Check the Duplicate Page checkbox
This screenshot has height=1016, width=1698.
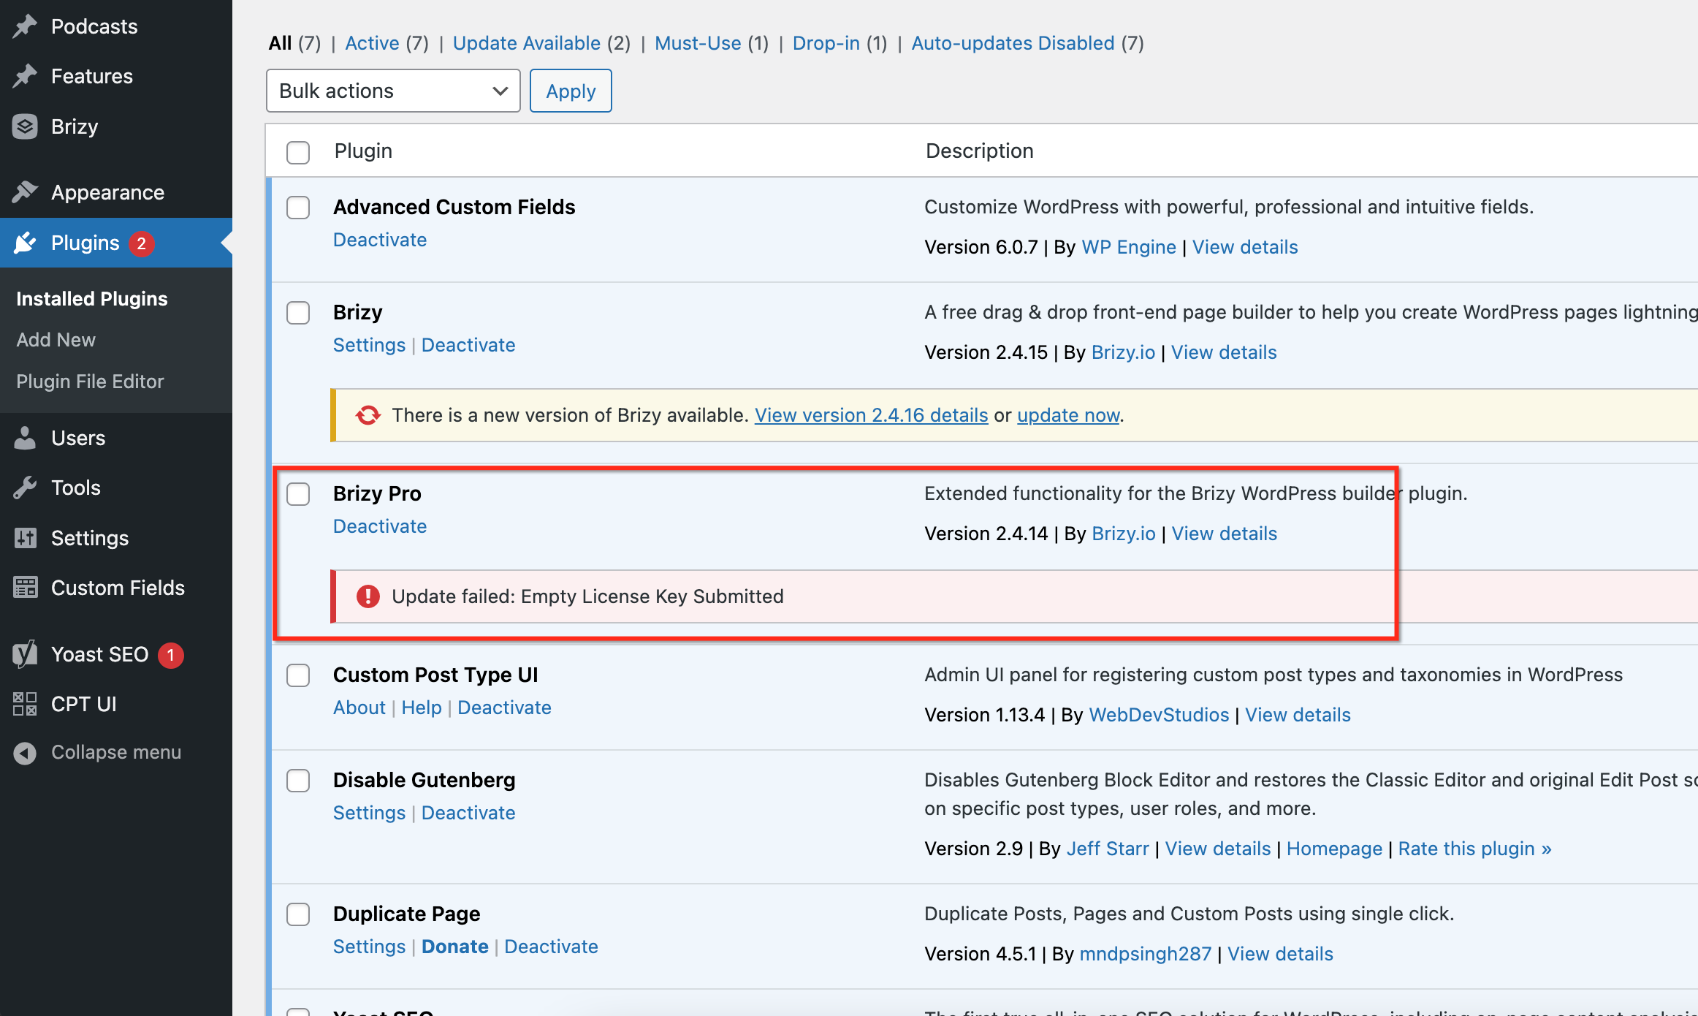[298, 914]
